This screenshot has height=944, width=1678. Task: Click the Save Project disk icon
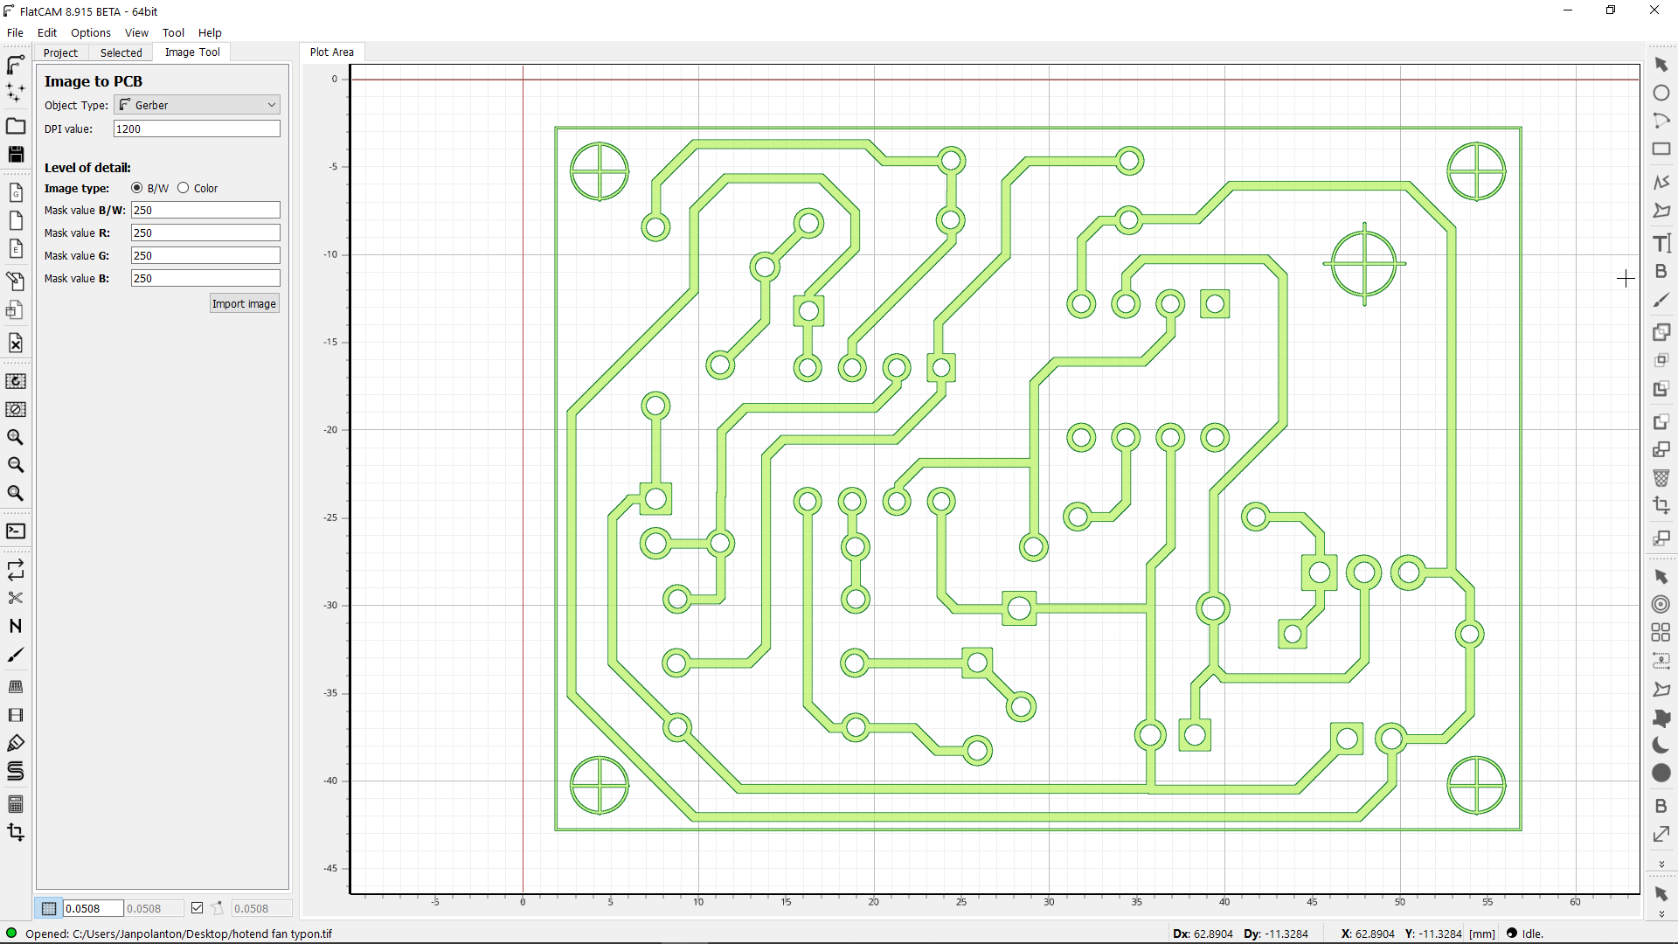click(16, 155)
